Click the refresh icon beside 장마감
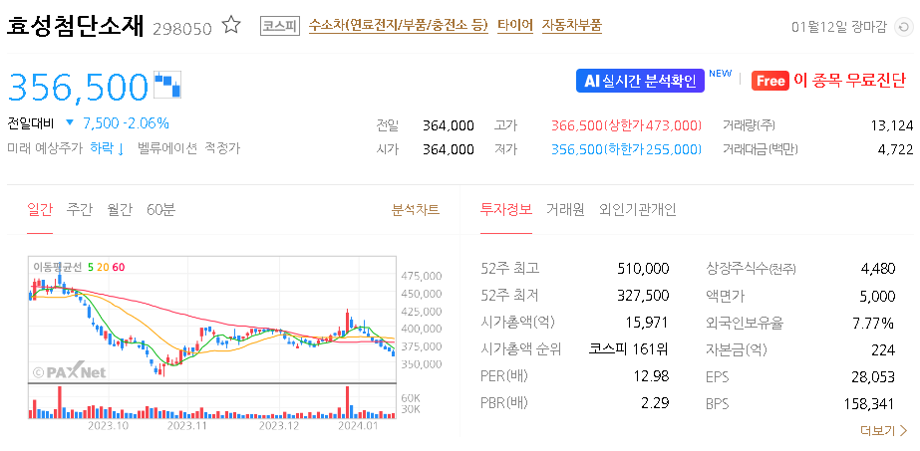This screenshot has height=451, width=920. (x=904, y=27)
